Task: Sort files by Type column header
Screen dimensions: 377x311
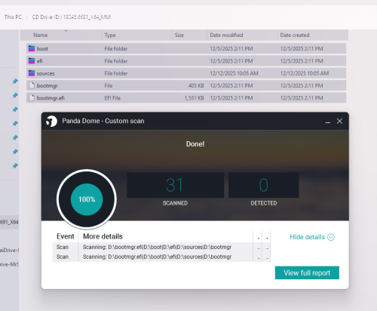Action: pyautogui.click(x=110, y=35)
